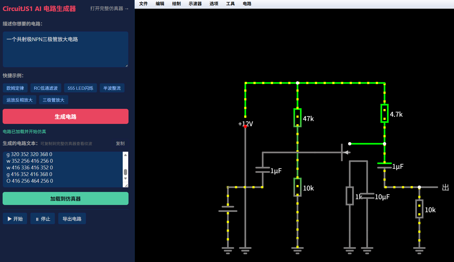Click the 打开完整仿真器 link
The width and height of the screenshot is (454, 262).
(x=109, y=8)
